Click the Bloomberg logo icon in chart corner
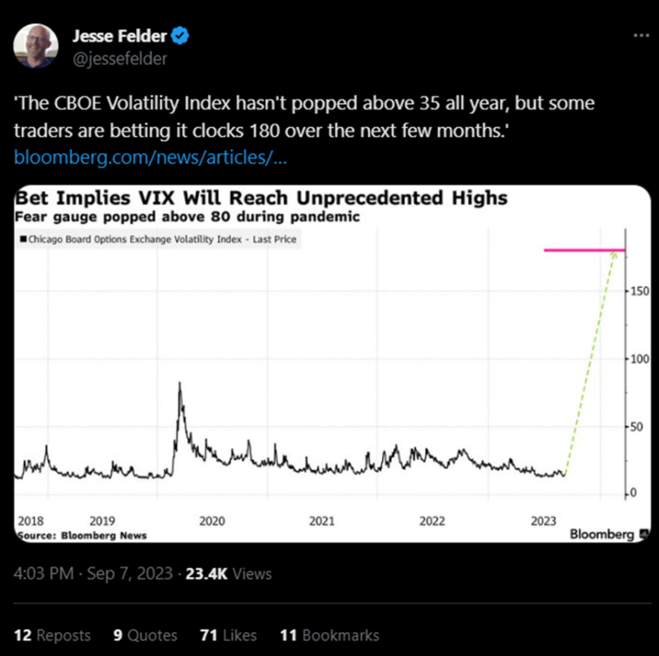The image size is (659, 656). [x=644, y=533]
